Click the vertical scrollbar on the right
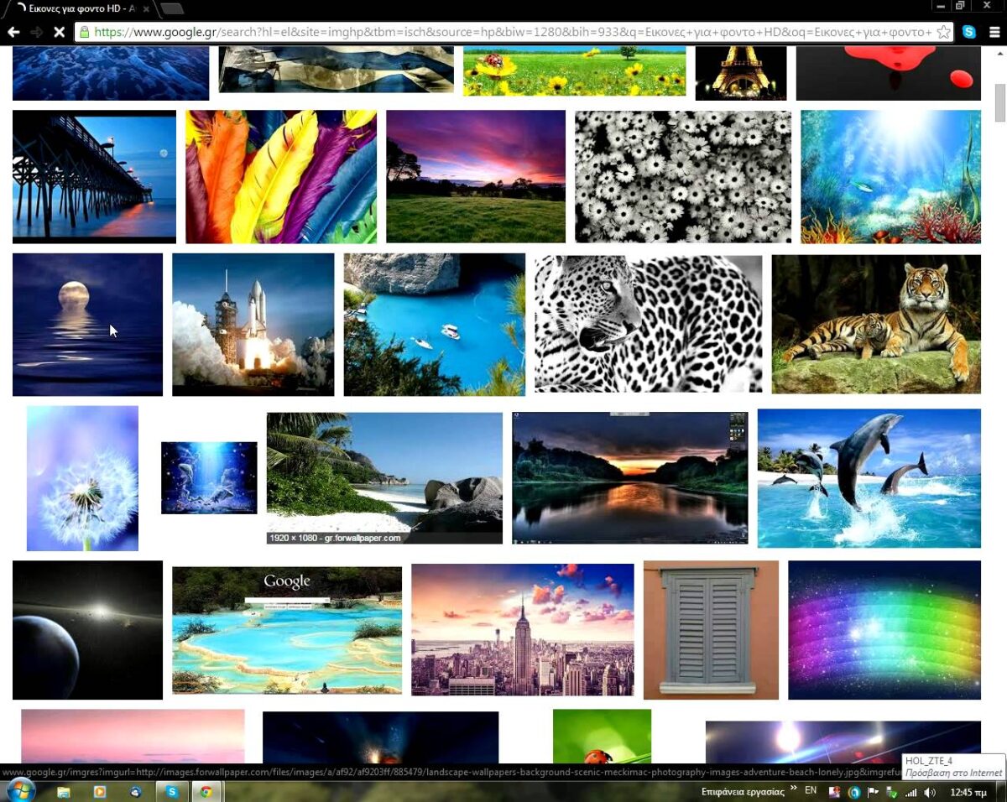Screen dimensions: 1007x802 point(999,101)
